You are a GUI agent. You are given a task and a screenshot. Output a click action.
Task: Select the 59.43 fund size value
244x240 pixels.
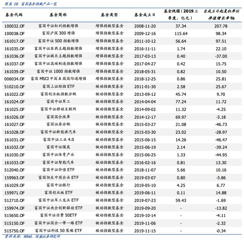point(181,200)
